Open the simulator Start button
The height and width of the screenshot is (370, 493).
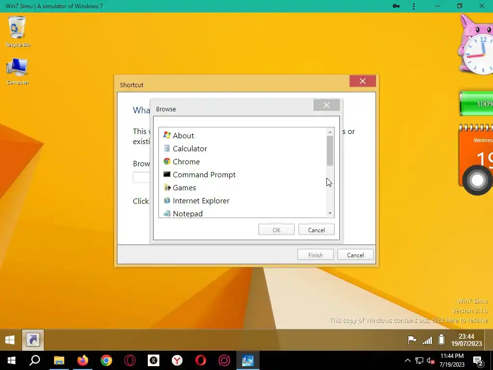point(10,340)
